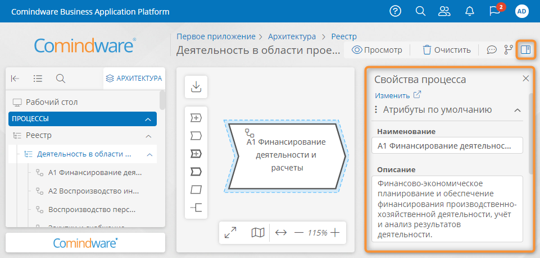The width and height of the screenshot is (540, 258).
Task: Toggle fullscreen diagram view
Action: pyautogui.click(x=230, y=233)
